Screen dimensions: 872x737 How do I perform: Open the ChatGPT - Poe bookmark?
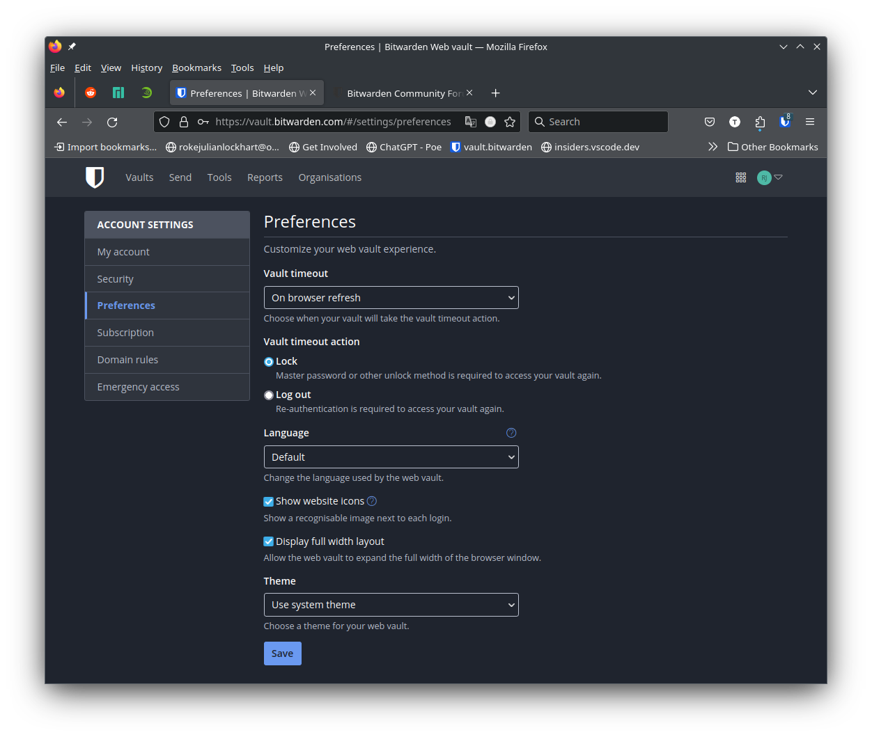click(x=404, y=147)
